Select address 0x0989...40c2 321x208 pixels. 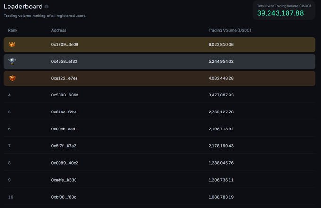coord(65,163)
